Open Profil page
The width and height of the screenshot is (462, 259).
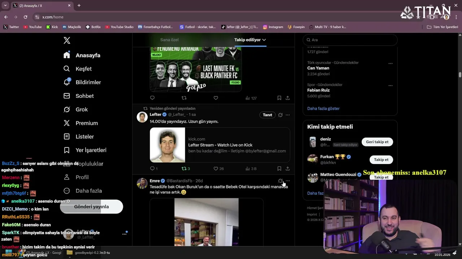(x=76, y=177)
